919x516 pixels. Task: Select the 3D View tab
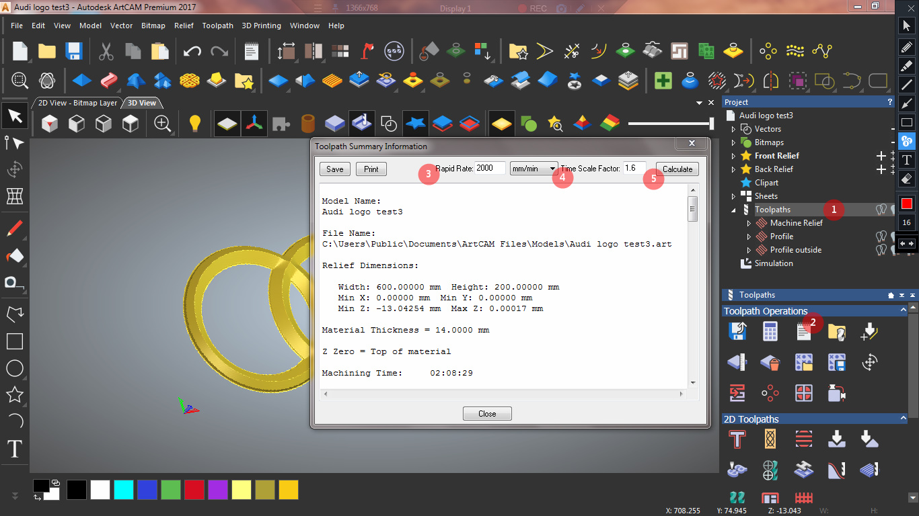point(142,103)
